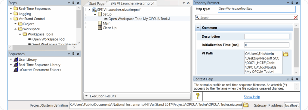Click the Context Help question mark icon

(198, 96)
